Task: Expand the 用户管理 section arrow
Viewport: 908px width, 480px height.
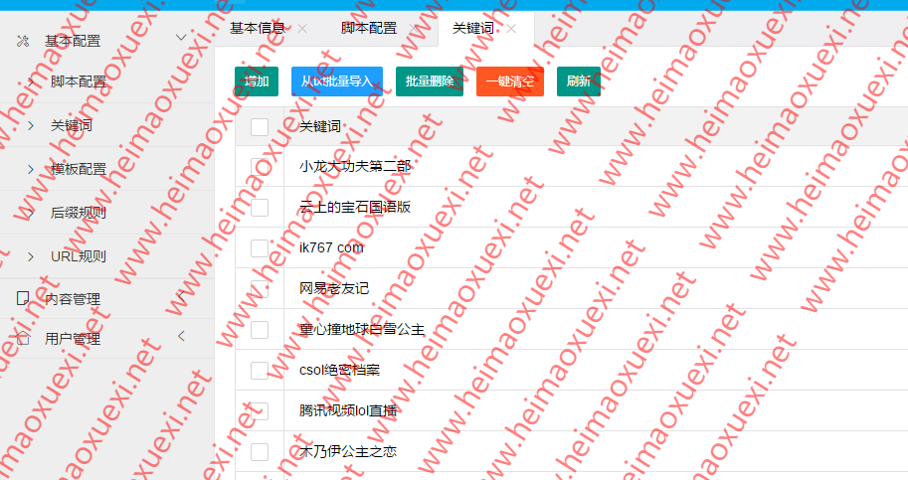Action: click(x=181, y=337)
